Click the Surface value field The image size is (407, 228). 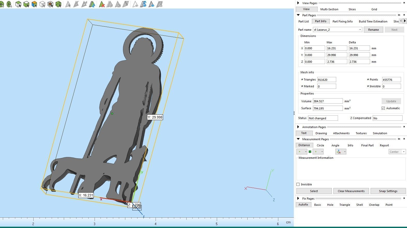coord(328,108)
